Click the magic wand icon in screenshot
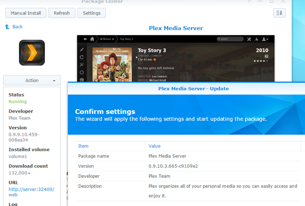Image resolution: width=305 pixels, height=206 pixels. pos(81,65)
